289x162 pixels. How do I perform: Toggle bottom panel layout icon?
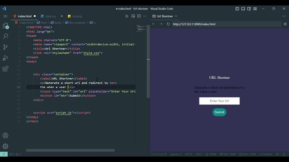243,9
